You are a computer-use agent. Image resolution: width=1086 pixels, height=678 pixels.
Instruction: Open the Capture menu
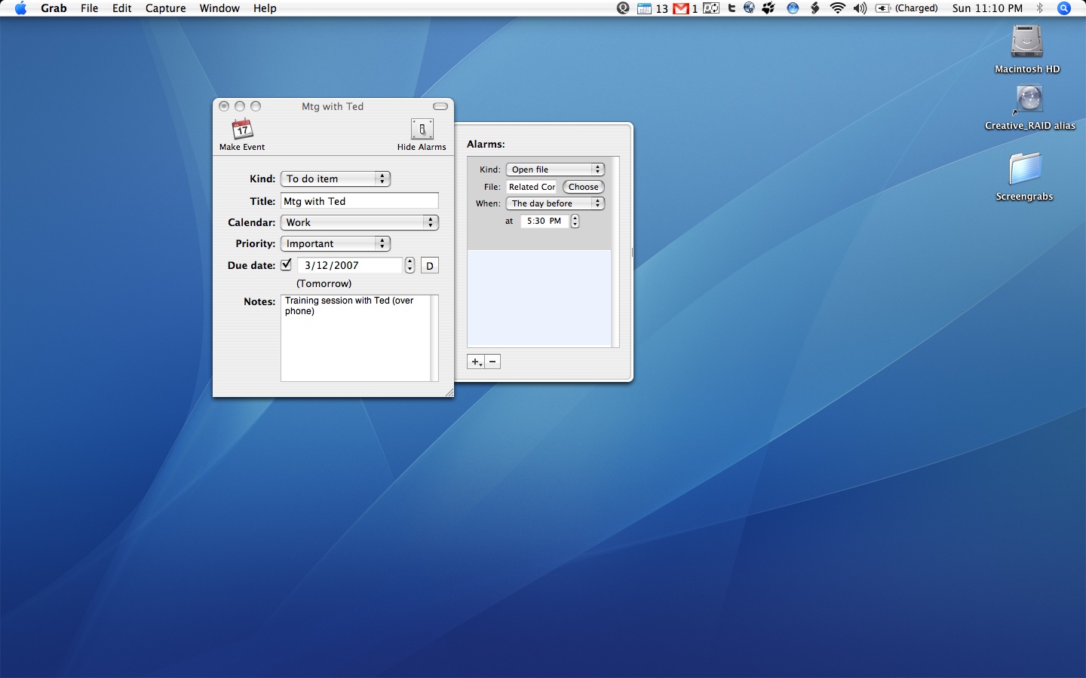[165, 8]
